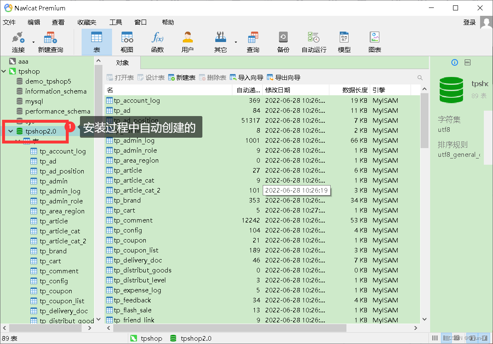Select the View (视图) toolbar icon
The image size is (493, 344).
coord(127,42)
